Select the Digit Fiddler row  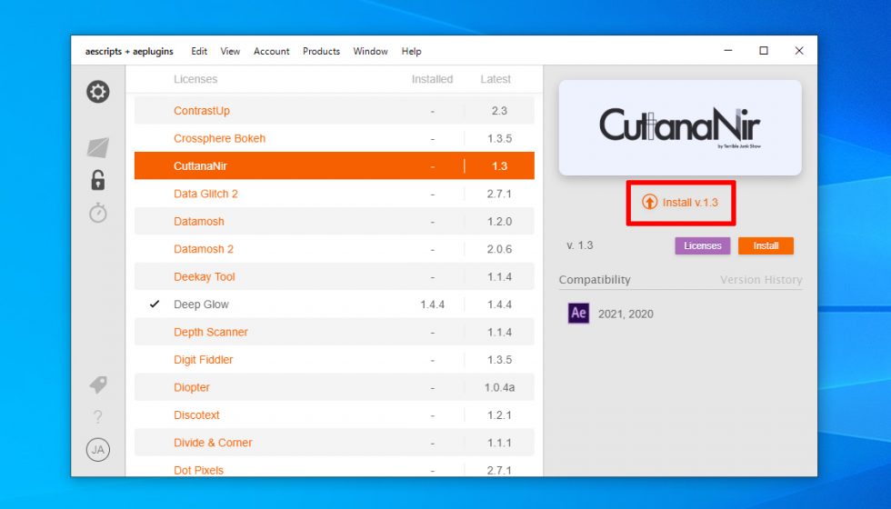coord(335,360)
